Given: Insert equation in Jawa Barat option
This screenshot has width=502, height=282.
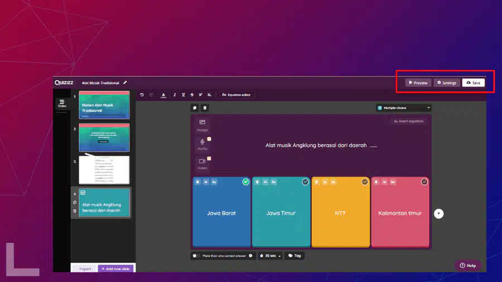Looking at the screenshot, I should click(x=214, y=182).
